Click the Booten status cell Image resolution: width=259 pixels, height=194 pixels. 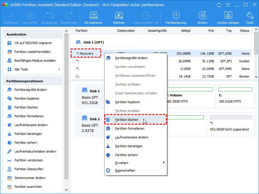point(244,76)
